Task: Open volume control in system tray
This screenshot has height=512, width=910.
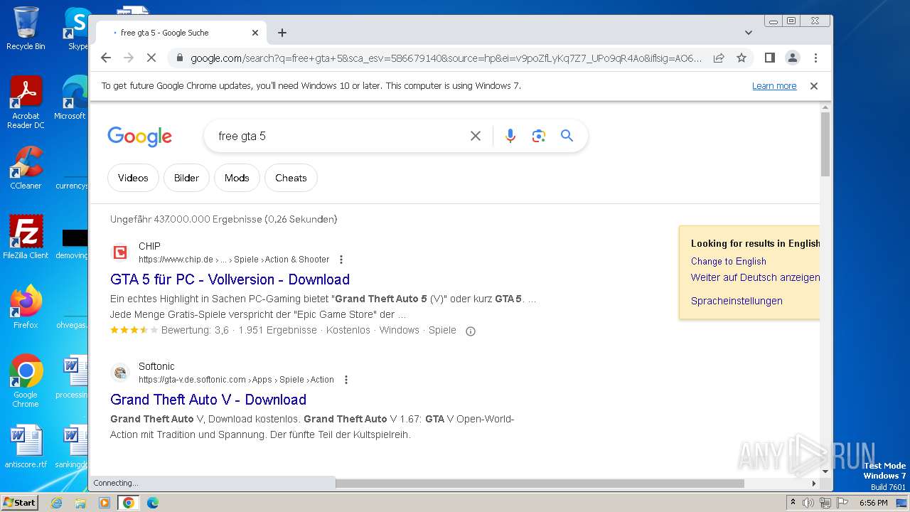Action: [x=808, y=503]
